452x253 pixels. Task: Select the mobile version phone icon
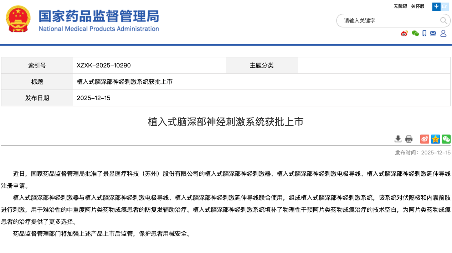coord(424,33)
